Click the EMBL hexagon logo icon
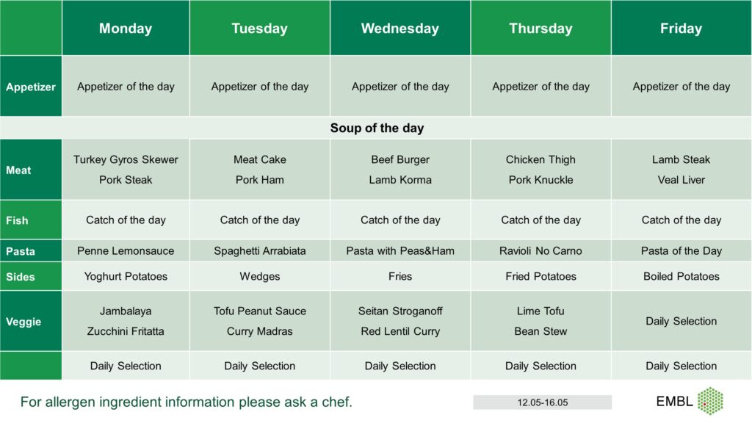752x423 pixels. 710,401
